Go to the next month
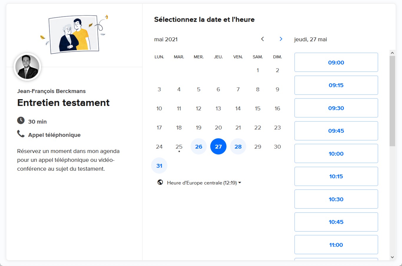The height and width of the screenshot is (266, 402). tap(281, 39)
